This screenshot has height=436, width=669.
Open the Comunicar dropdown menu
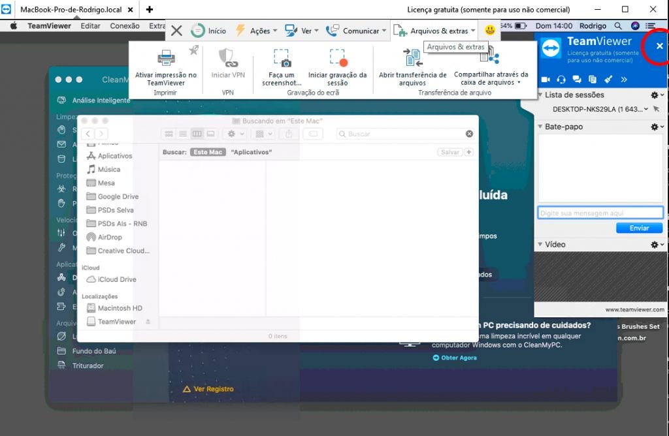coord(356,31)
